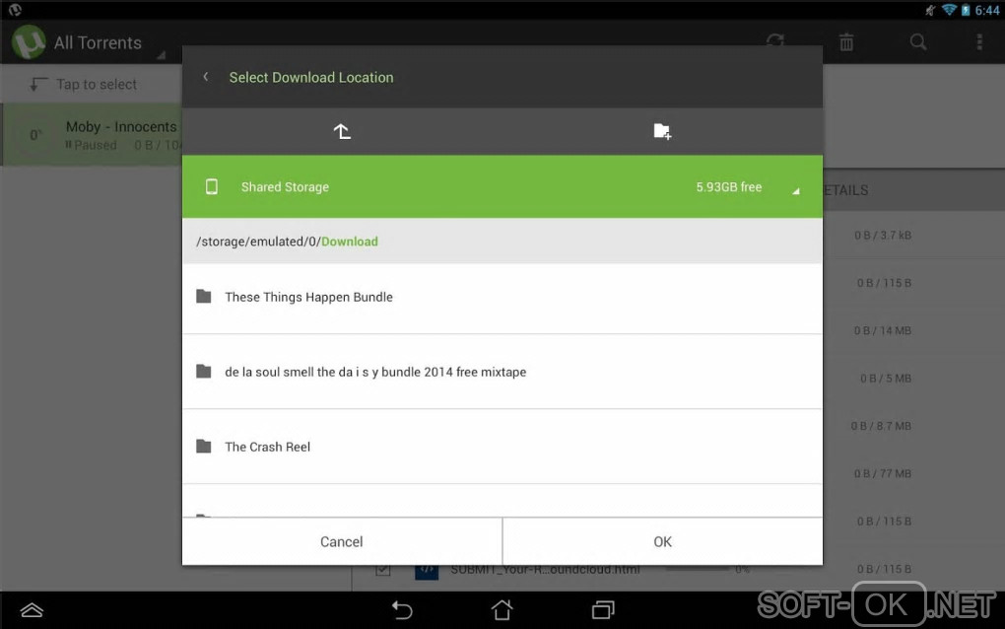Open The Crash Reel folder
The image size is (1005, 629).
pos(502,447)
